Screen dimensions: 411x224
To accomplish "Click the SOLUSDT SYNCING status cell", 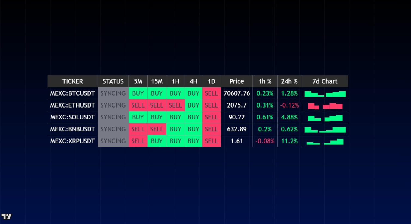I will tap(113, 117).
